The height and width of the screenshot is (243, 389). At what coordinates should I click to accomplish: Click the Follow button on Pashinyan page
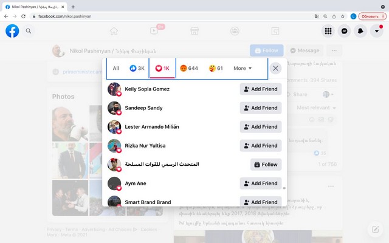266,50
